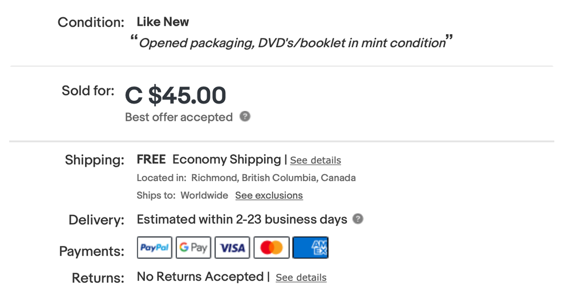
Task: Open See details link for returns
Action: 301,278
